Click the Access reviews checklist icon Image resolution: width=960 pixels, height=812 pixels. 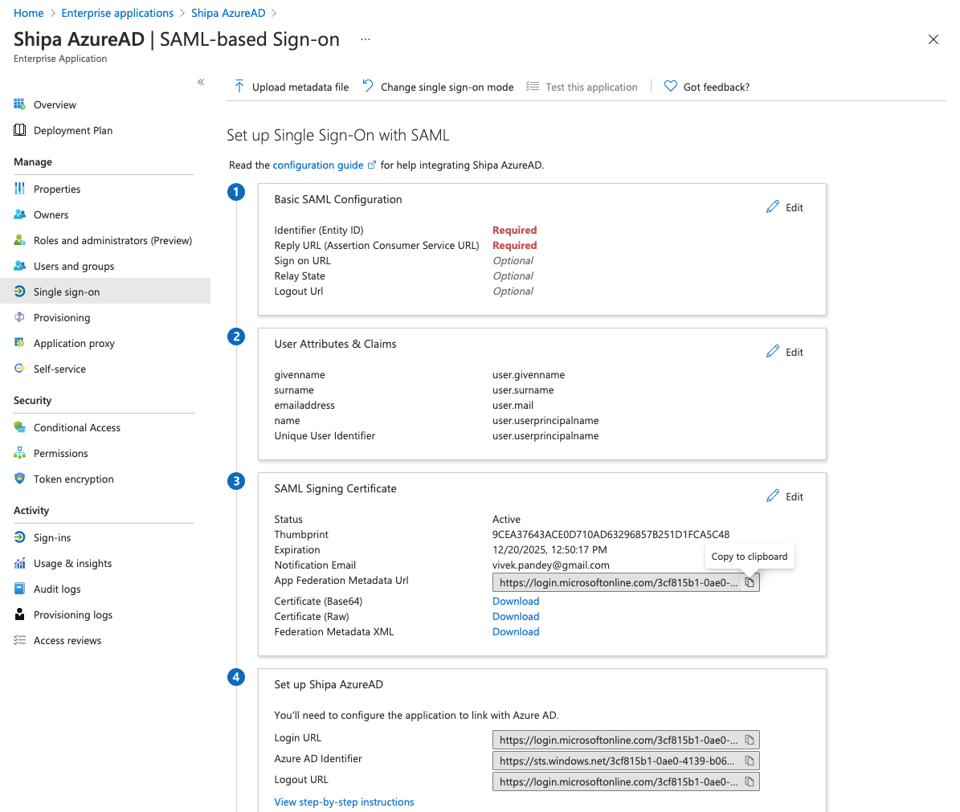click(x=19, y=640)
